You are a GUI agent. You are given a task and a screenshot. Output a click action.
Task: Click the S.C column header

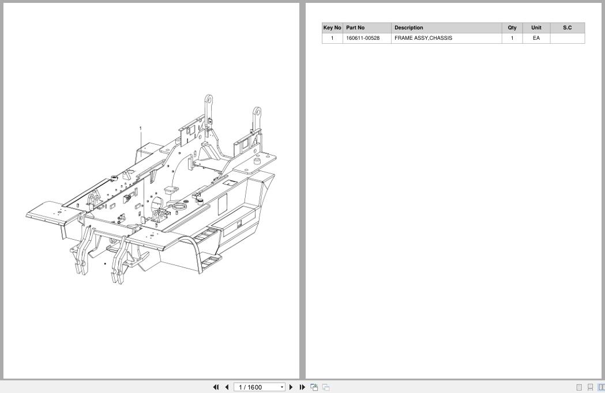(567, 28)
